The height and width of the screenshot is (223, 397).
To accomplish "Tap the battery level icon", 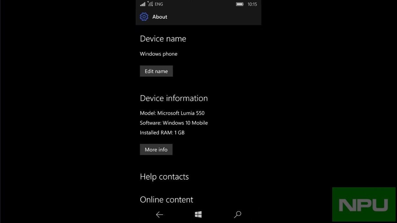I will click(x=239, y=4).
